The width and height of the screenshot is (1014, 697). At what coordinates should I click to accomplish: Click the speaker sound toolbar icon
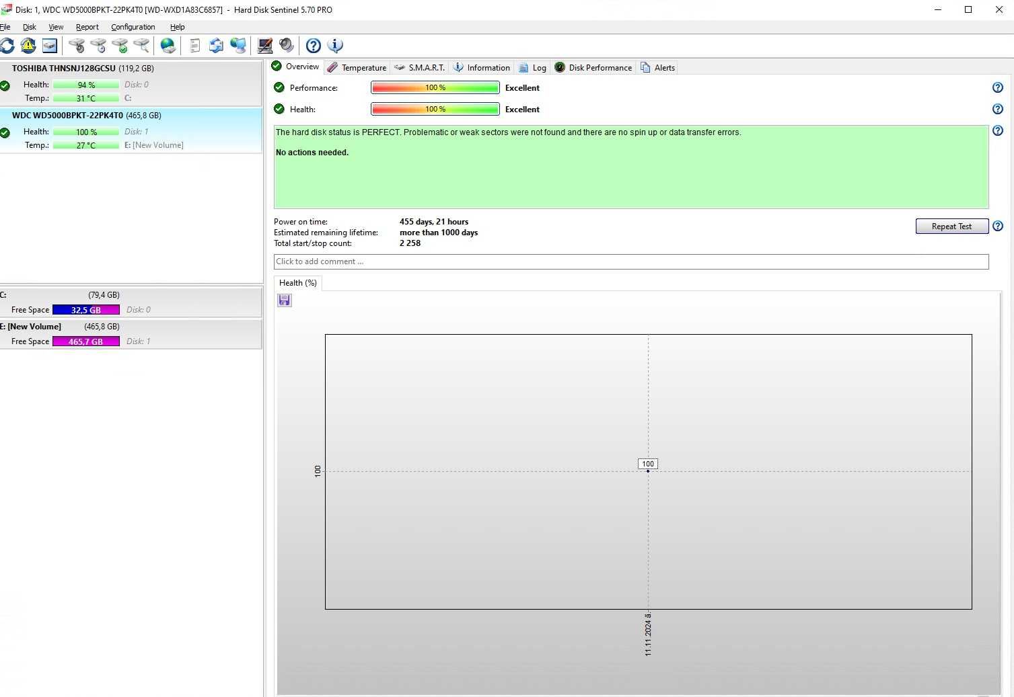click(x=287, y=45)
